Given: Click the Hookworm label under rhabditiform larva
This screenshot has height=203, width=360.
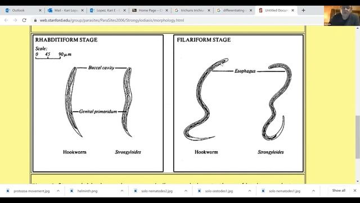Looking at the screenshot, I should [x=75, y=152].
